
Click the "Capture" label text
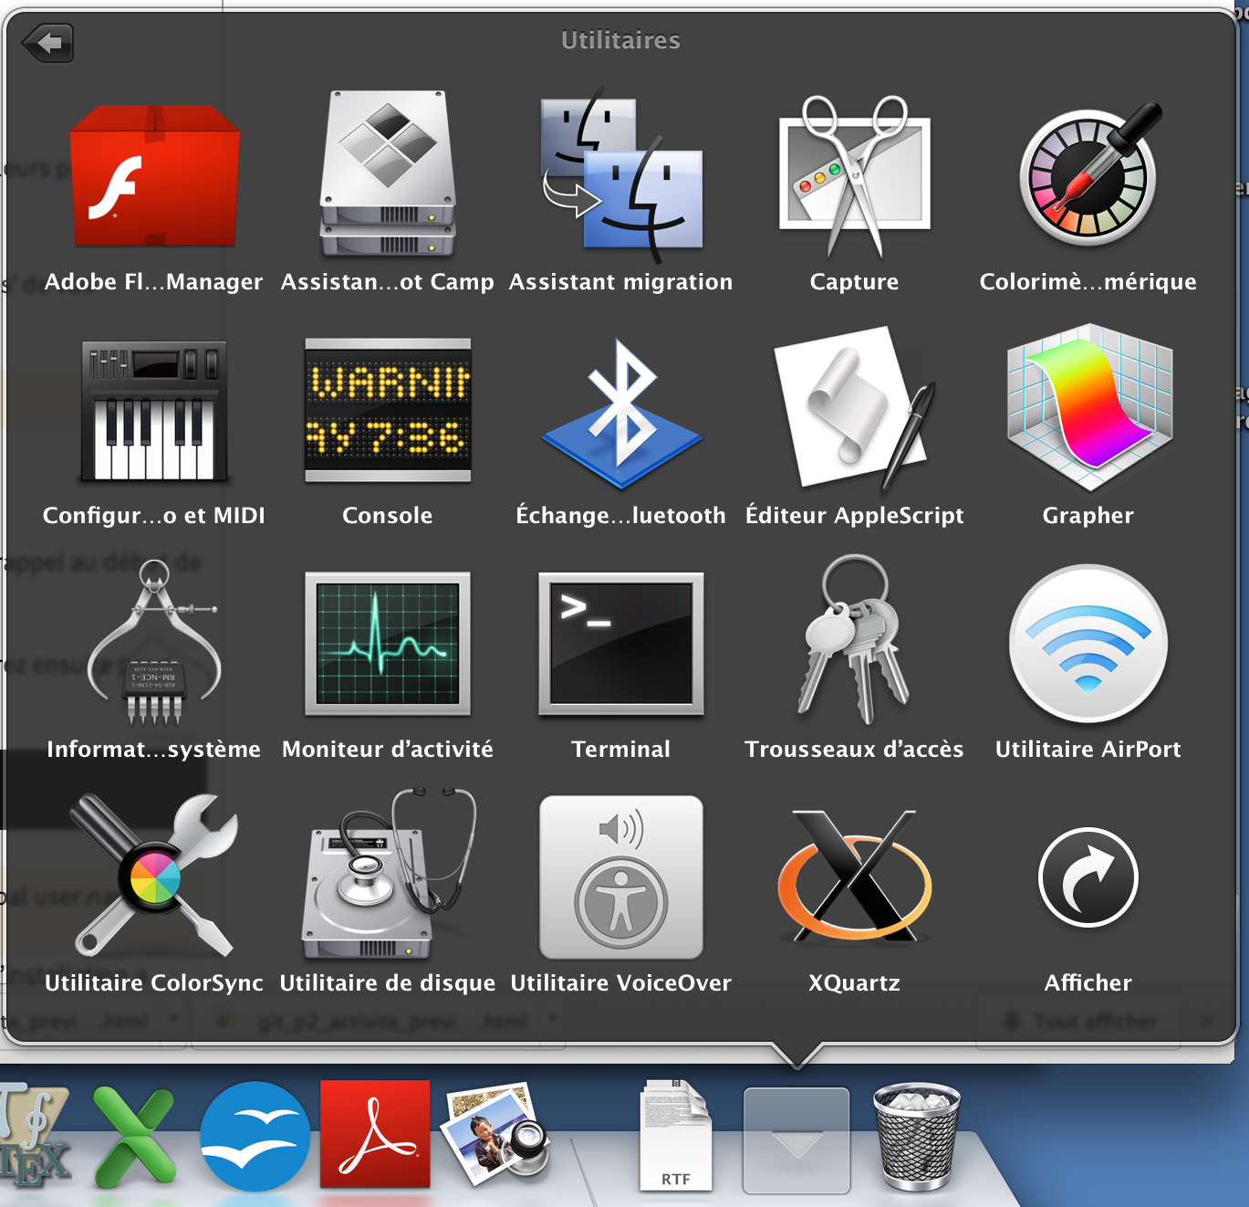coord(855,283)
